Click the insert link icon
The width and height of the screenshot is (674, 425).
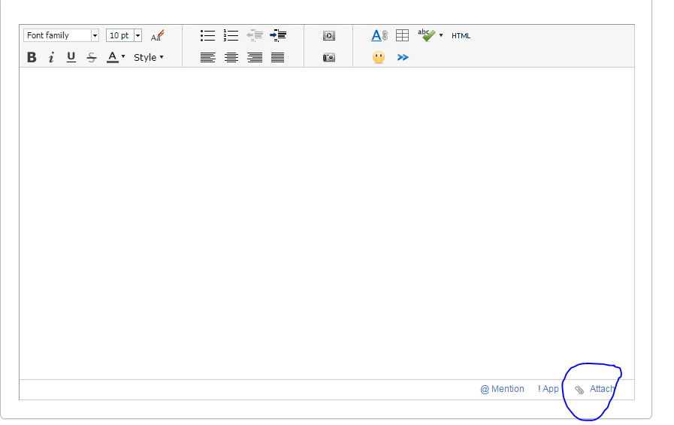[x=379, y=36]
